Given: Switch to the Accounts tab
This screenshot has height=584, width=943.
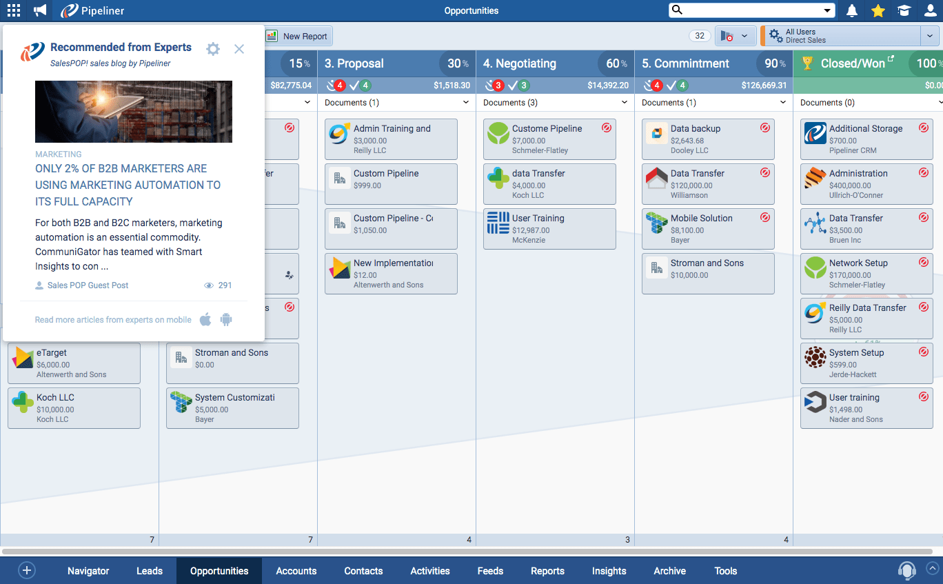Looking at the screenshot, I should tap(296, 571).
